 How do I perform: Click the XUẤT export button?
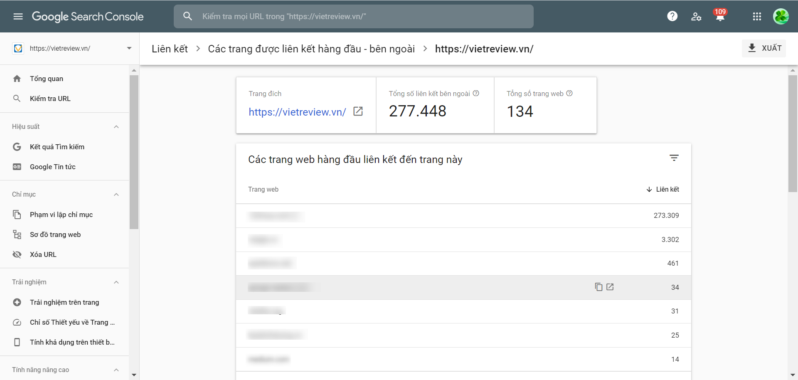point(764,48)
